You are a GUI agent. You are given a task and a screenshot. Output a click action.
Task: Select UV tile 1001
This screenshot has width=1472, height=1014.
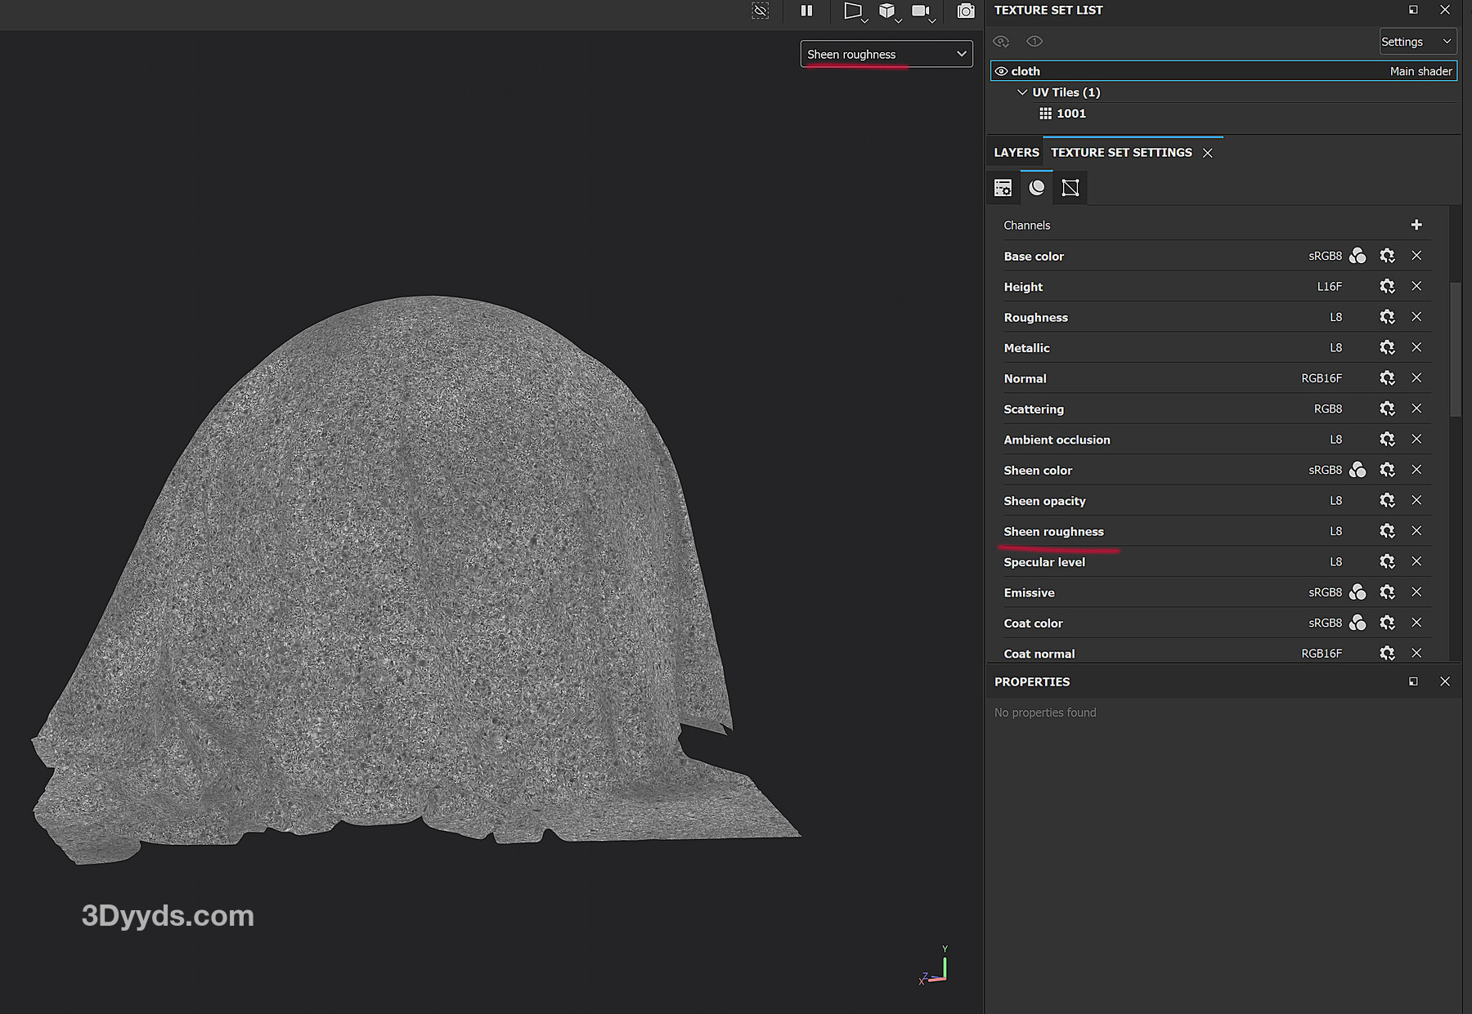coord(1070,114)
